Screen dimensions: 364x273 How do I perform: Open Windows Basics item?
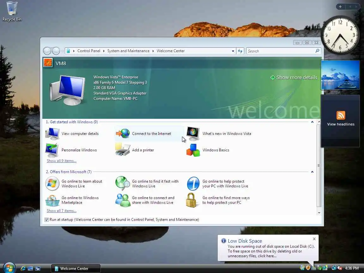208,150
